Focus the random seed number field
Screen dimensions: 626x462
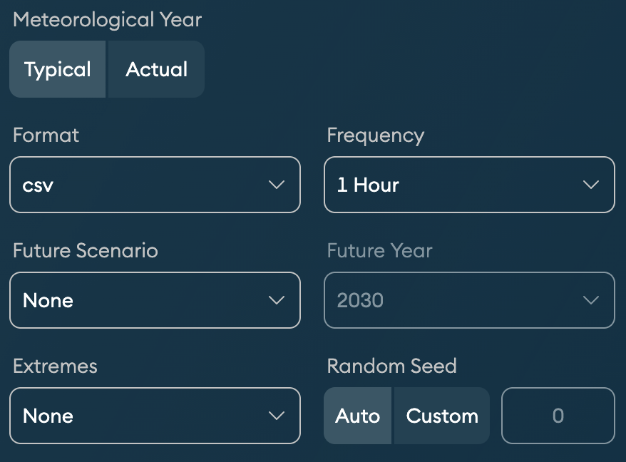[x=558, y=416]
